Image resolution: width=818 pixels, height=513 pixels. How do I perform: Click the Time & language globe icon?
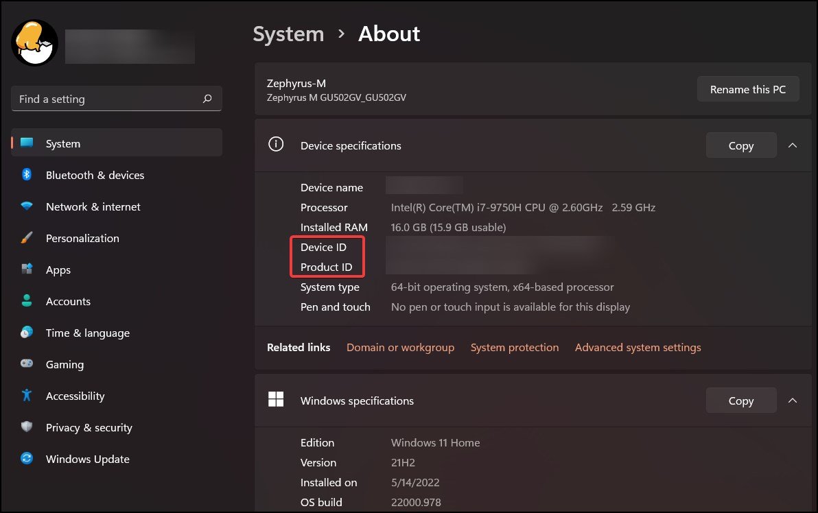coord(27,332)
